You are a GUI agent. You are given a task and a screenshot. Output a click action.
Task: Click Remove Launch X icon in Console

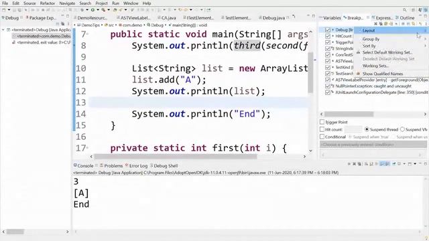pyautogui.click(x=355, y=164)
